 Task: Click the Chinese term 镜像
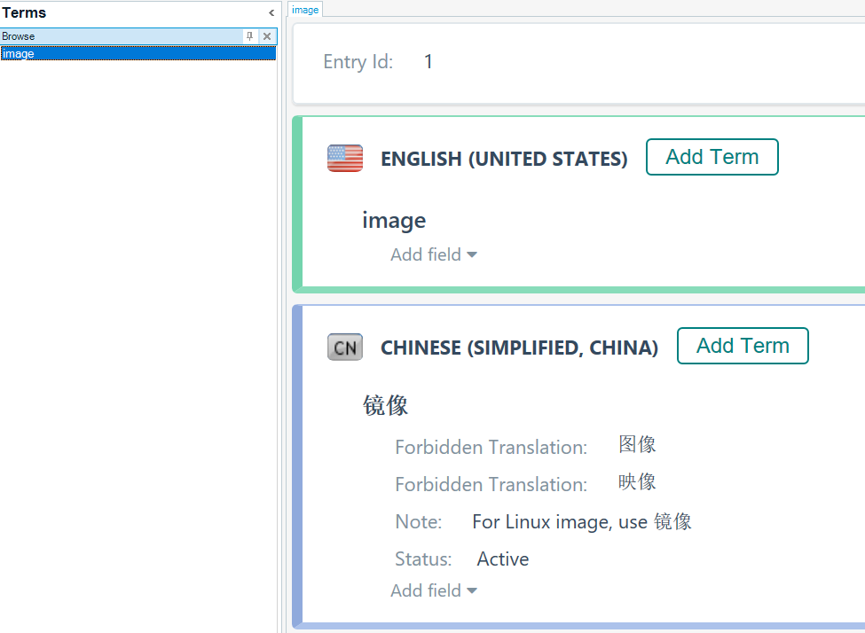click(x=385, y=405)
